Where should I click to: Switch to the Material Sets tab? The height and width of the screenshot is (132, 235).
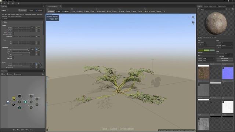click(213, 6)
